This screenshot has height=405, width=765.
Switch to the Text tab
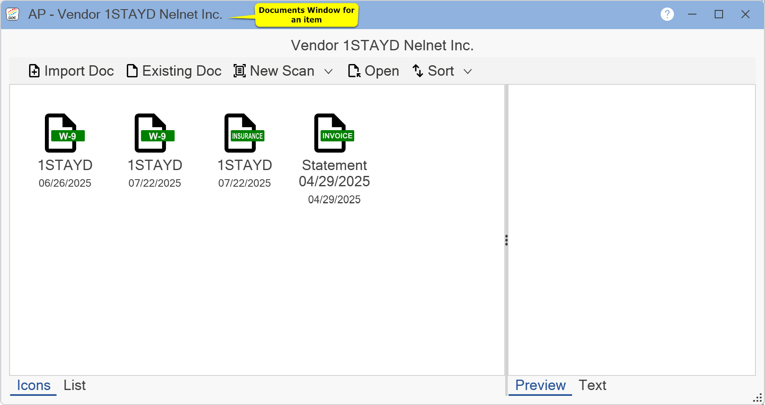tap(592, 385)
